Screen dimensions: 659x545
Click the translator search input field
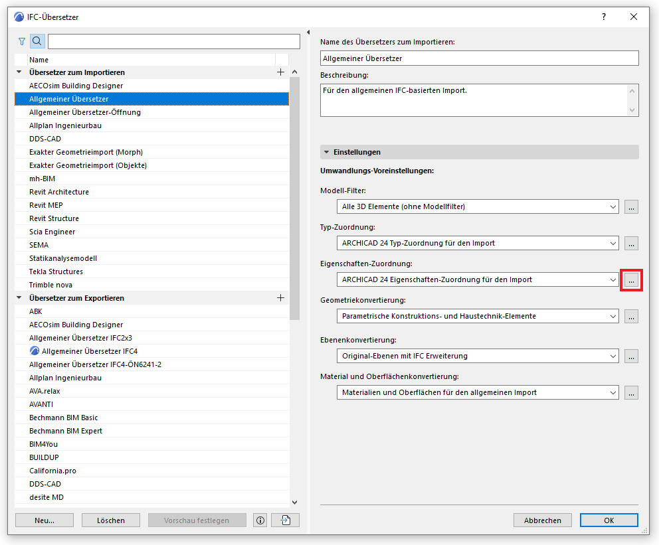click(x=173, y=41)
